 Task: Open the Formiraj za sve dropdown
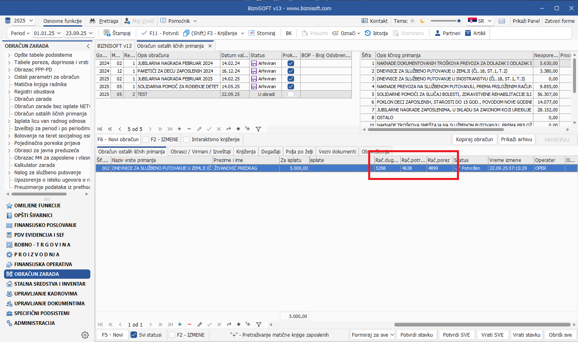pos(392,335)
